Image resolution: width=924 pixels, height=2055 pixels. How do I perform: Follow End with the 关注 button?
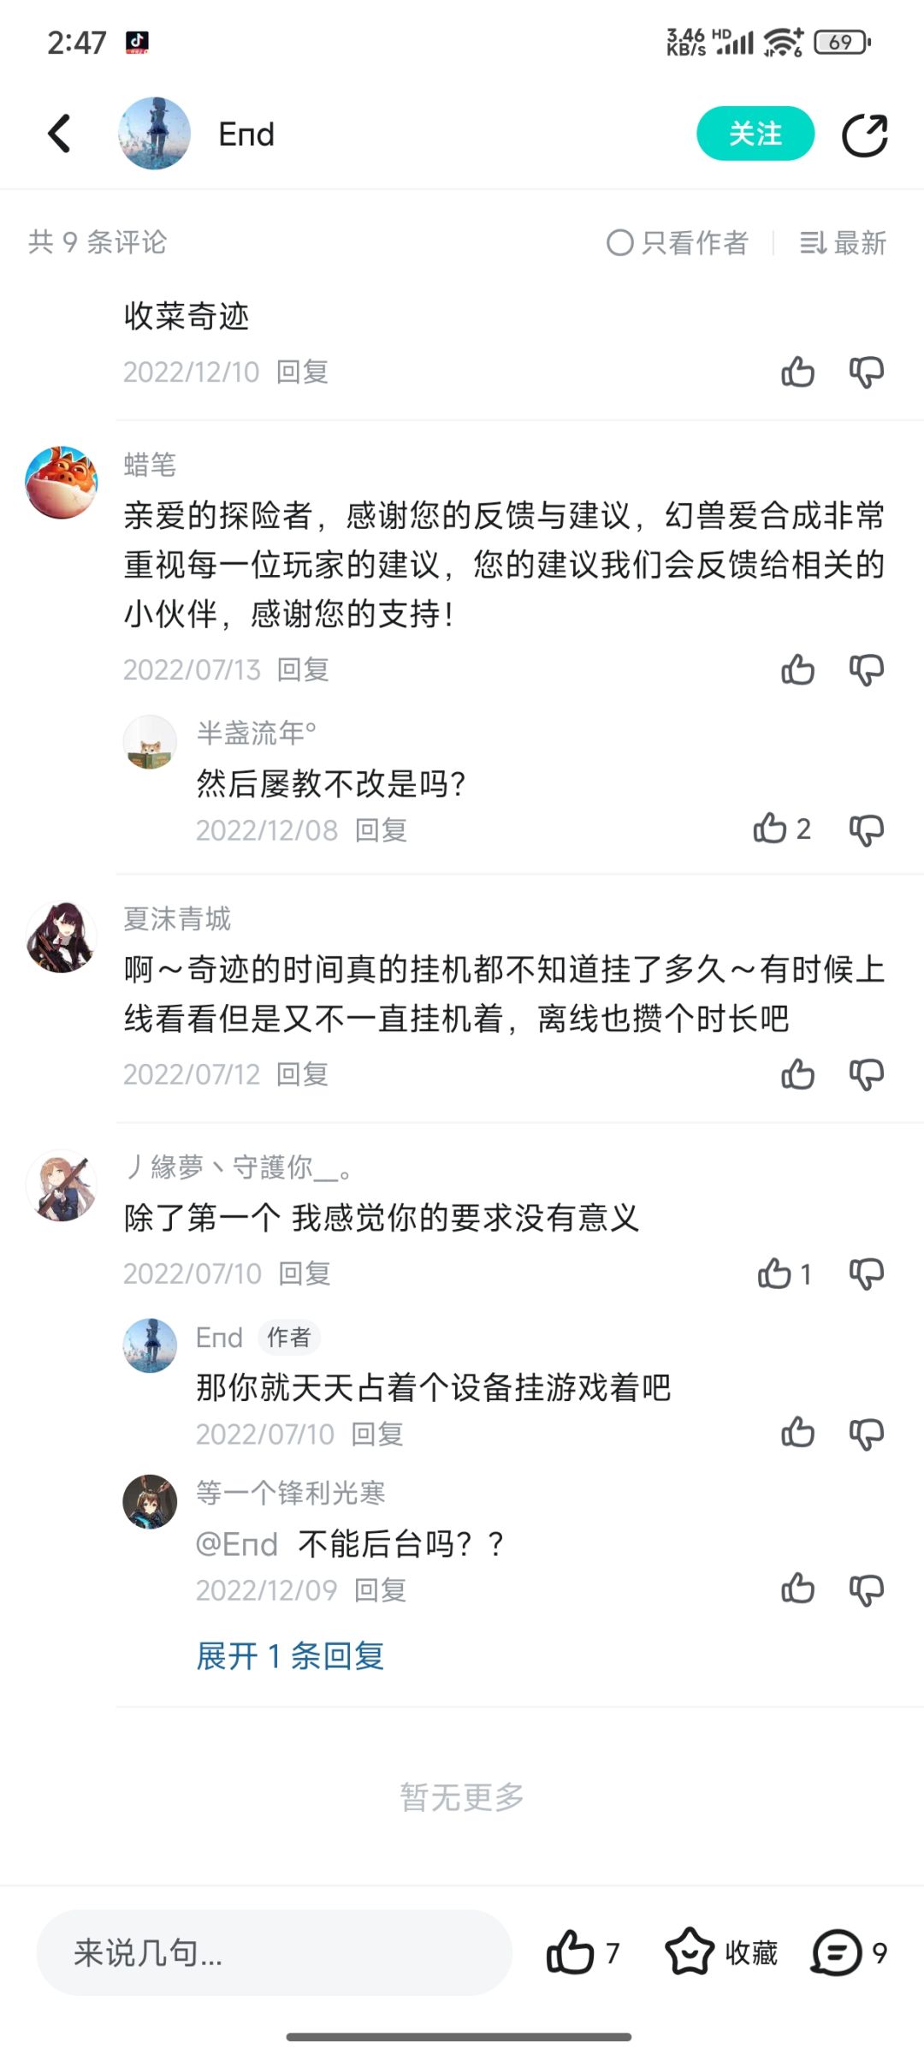click(755, 134)
